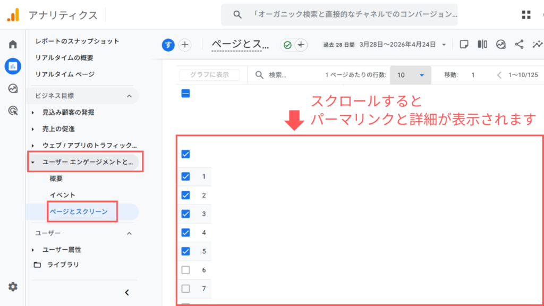Click the compare columns icon
The height and width of the screenshot is (306, 544).
pos(482,45)
